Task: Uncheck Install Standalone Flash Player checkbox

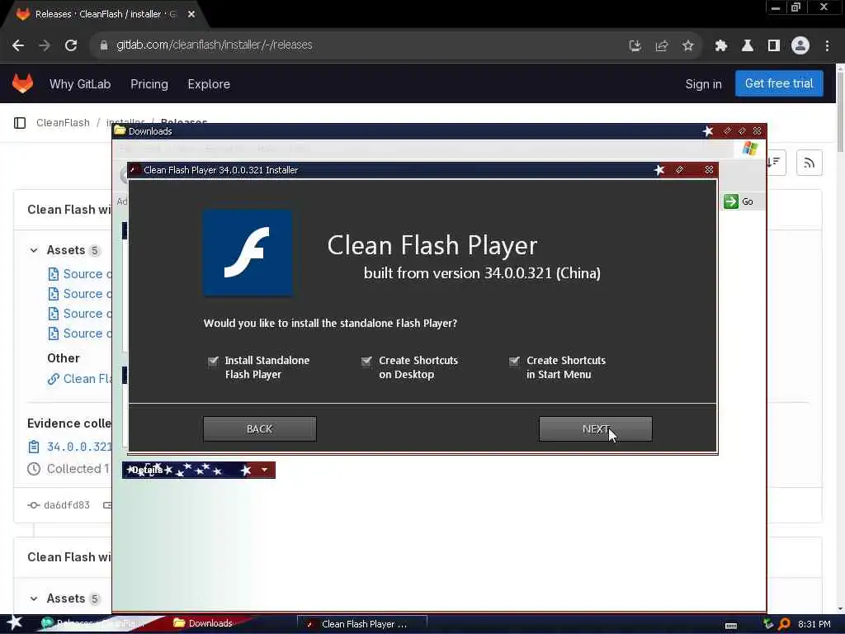Action: [214, 361]
